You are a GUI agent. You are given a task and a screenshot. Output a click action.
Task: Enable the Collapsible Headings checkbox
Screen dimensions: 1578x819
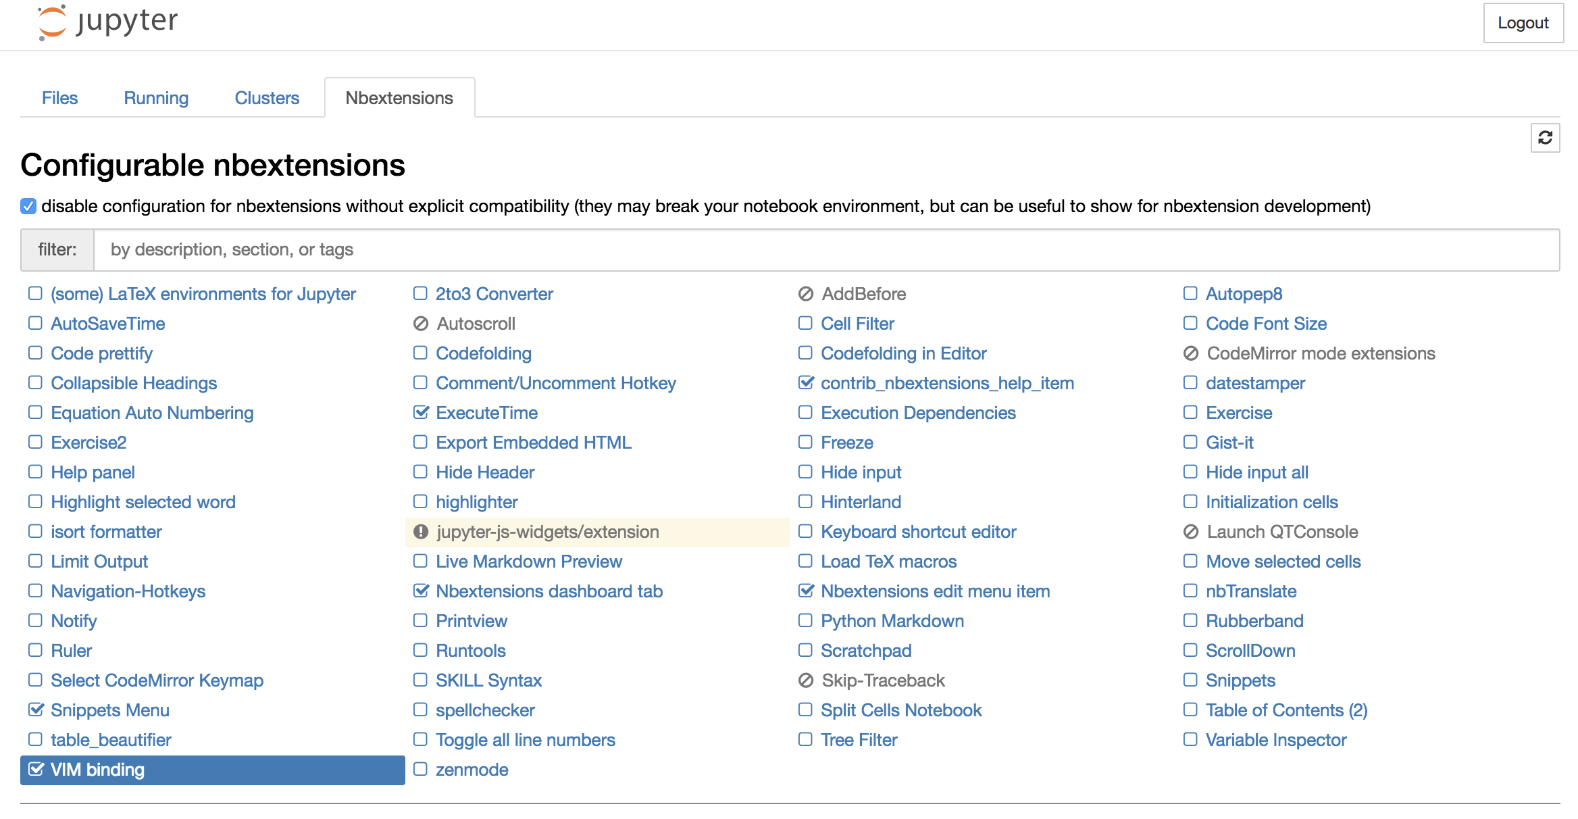35,382
